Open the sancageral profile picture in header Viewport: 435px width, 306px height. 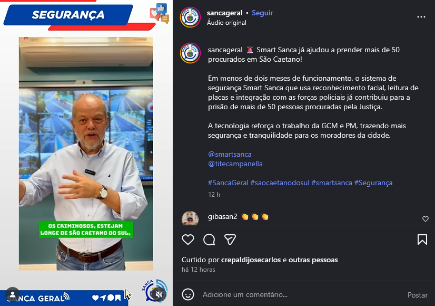click(190, 17)
